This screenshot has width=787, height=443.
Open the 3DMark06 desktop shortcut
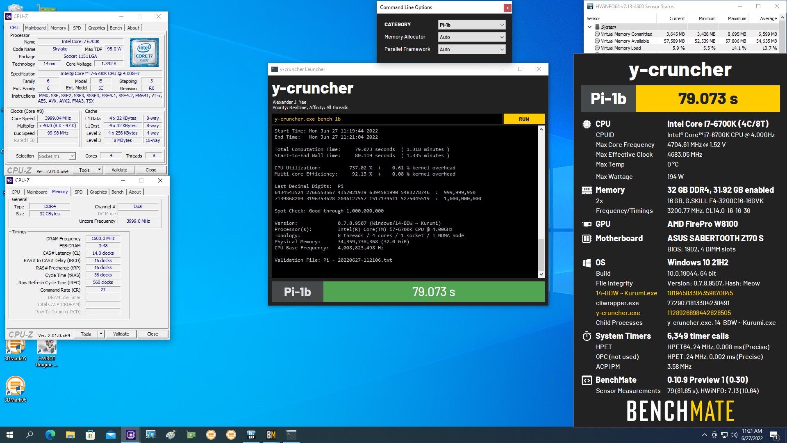(x=16, y=389)
